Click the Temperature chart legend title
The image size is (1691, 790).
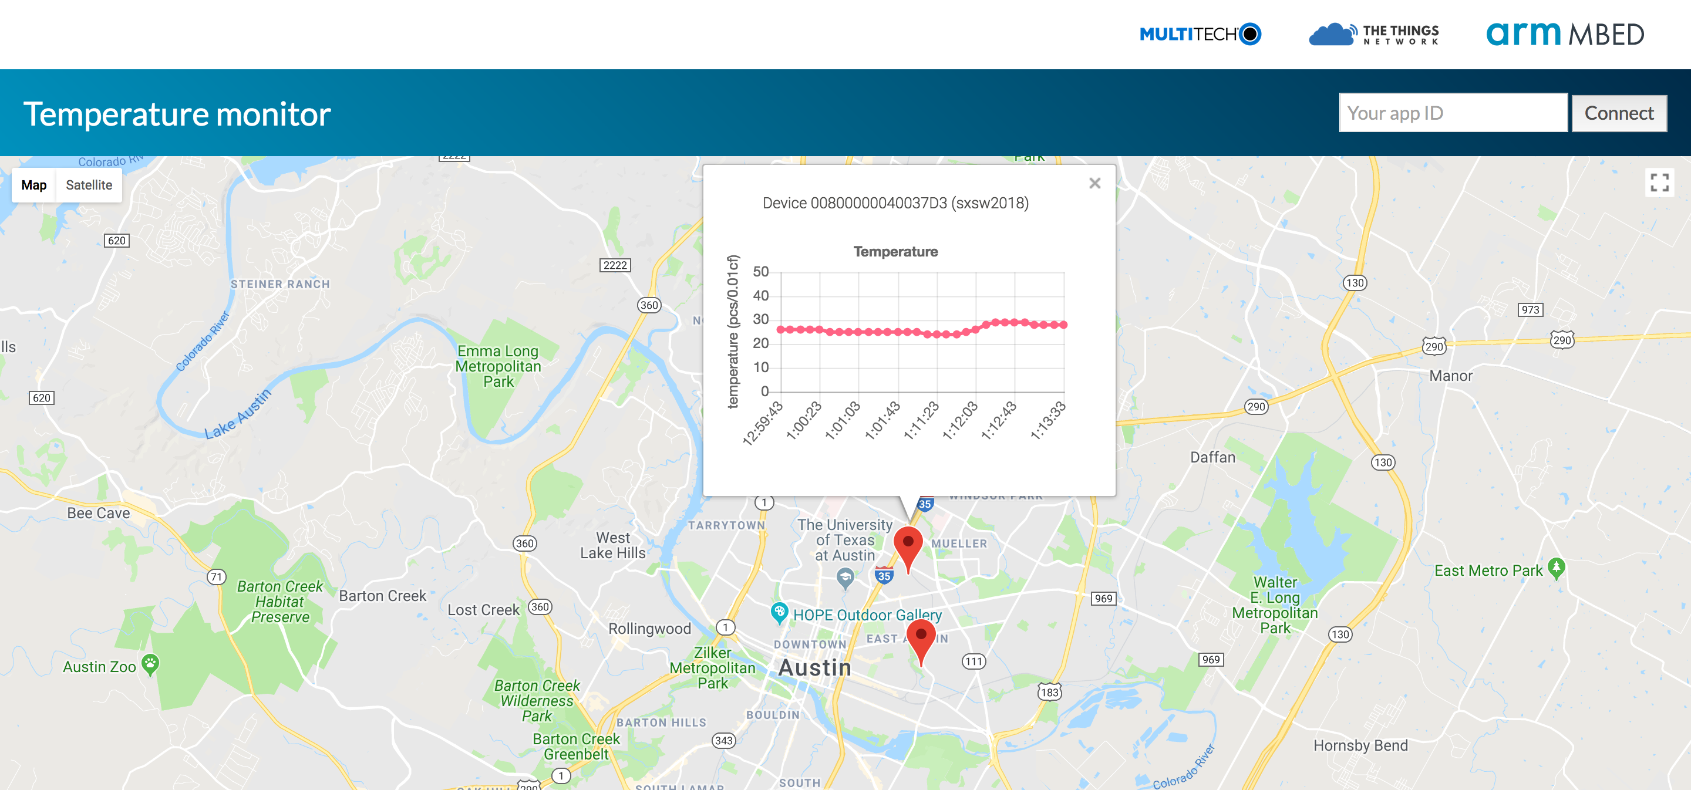pos(895,251)
